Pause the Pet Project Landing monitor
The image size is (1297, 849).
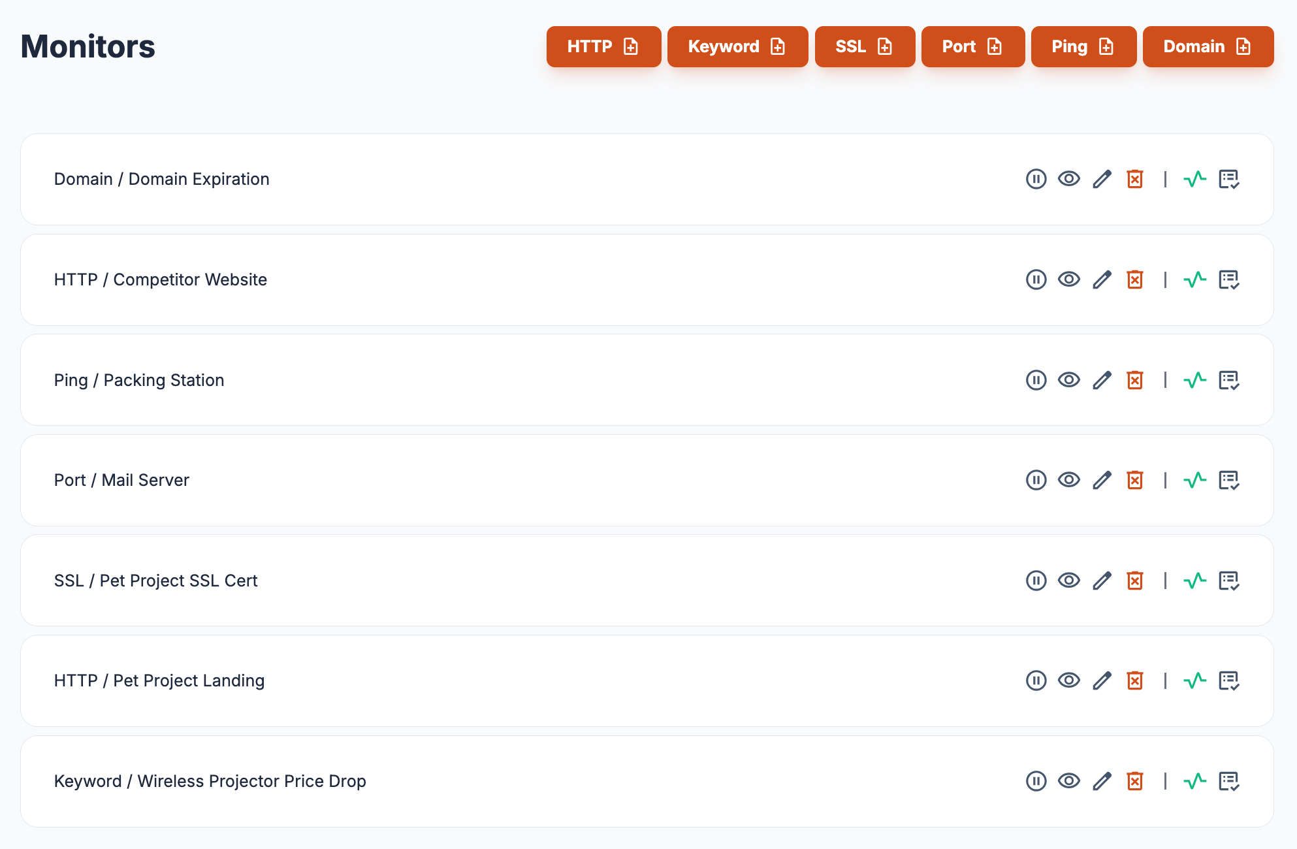(x=1036, y=681)
